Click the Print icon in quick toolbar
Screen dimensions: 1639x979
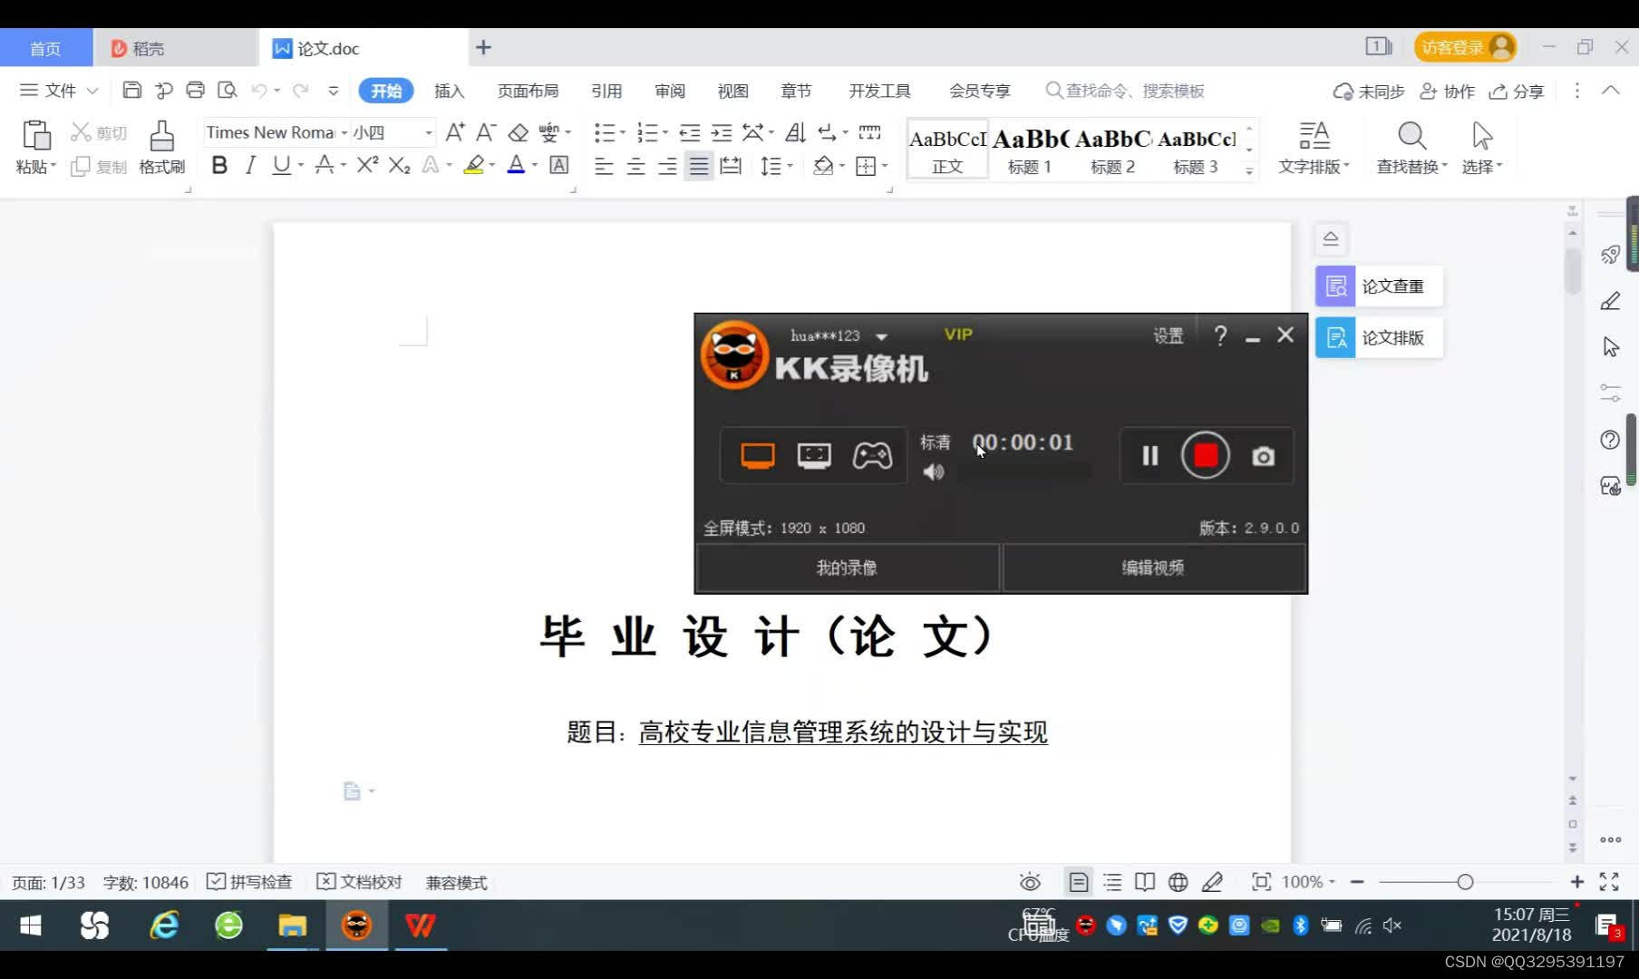[195, 90]
